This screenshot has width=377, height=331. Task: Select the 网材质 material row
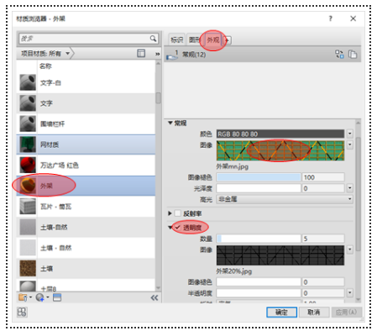(86, 144)
